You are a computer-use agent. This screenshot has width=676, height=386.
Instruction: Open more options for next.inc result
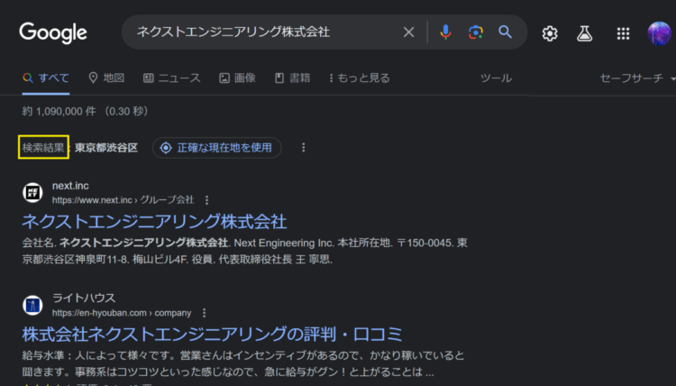coord(207,200)
